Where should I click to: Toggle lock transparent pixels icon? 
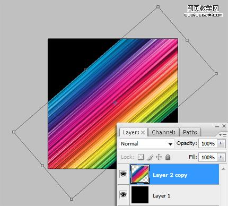(x=141, y=157)
